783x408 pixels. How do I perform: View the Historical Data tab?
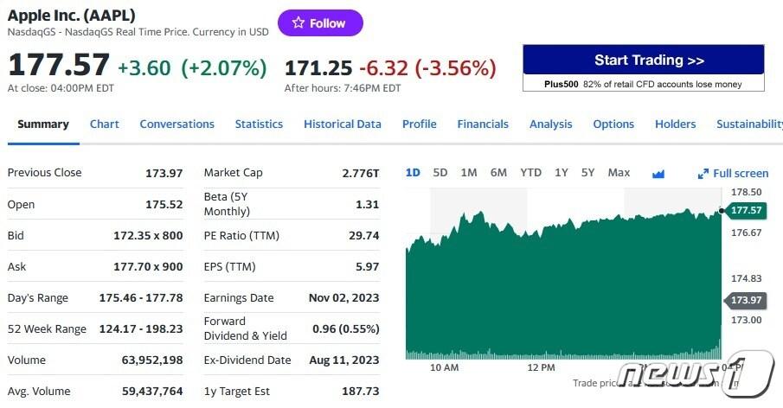[x=343, y=124]
